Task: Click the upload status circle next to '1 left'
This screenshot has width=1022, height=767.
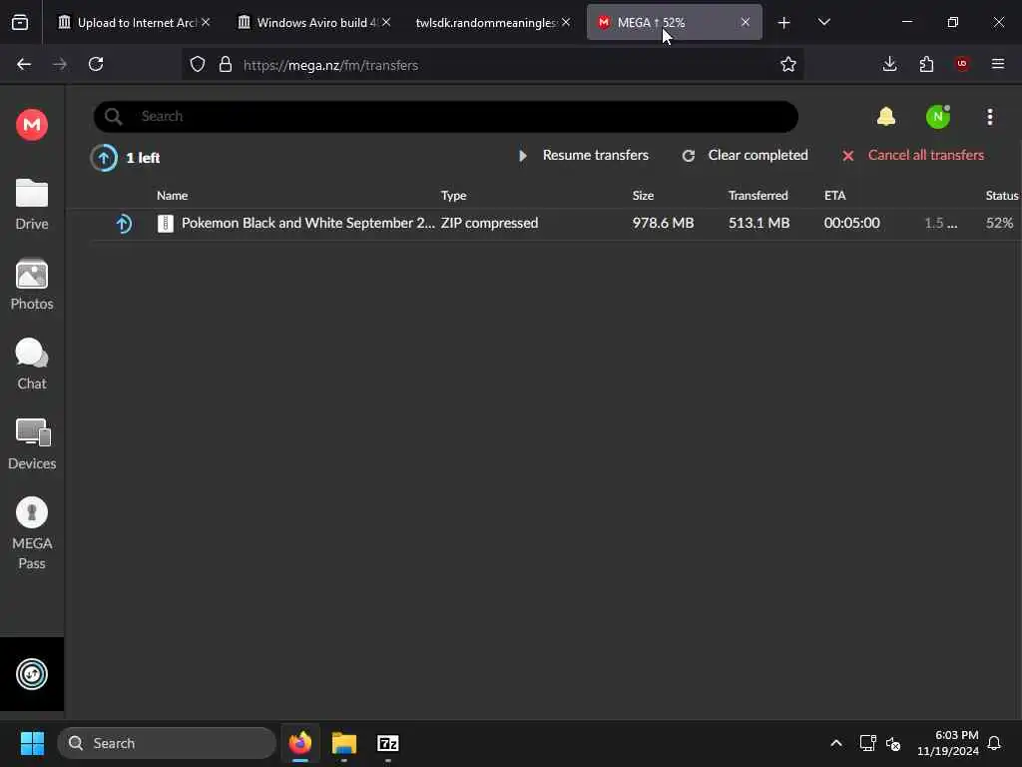Action: [104, 157]
